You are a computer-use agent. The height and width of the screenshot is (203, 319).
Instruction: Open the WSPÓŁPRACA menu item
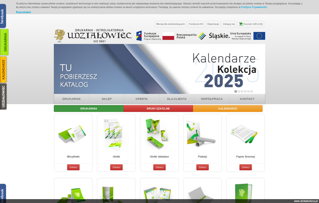[212, 99]
